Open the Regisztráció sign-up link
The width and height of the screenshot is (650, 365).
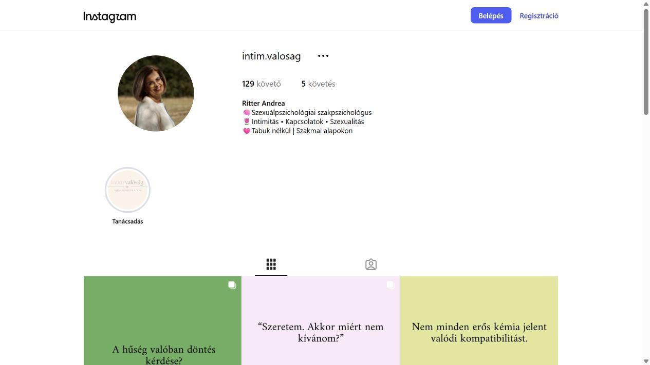539,15
